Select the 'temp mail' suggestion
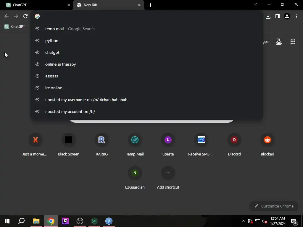Image resolution: width=303 pixels, height=227 pixels. tap(147, 29)
